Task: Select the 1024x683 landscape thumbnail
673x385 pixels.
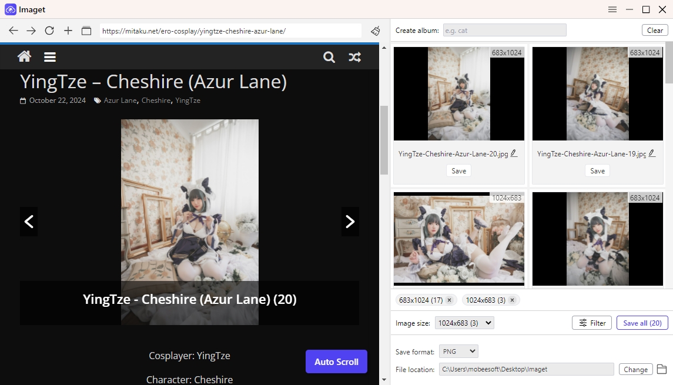Action: pos(459,239)
